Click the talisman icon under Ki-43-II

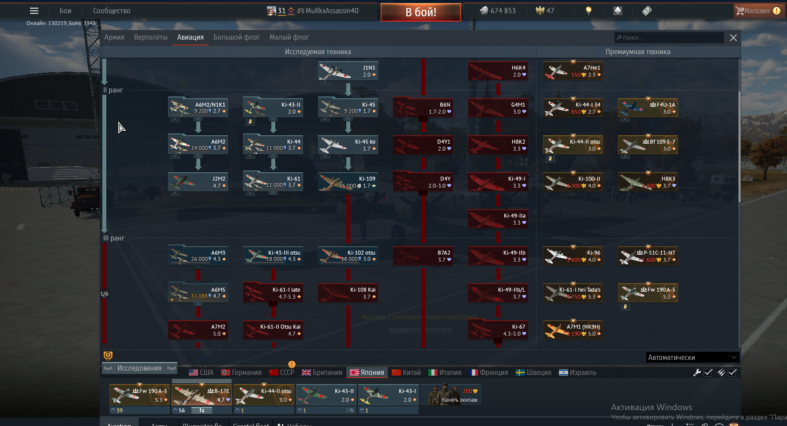[250, 122]
